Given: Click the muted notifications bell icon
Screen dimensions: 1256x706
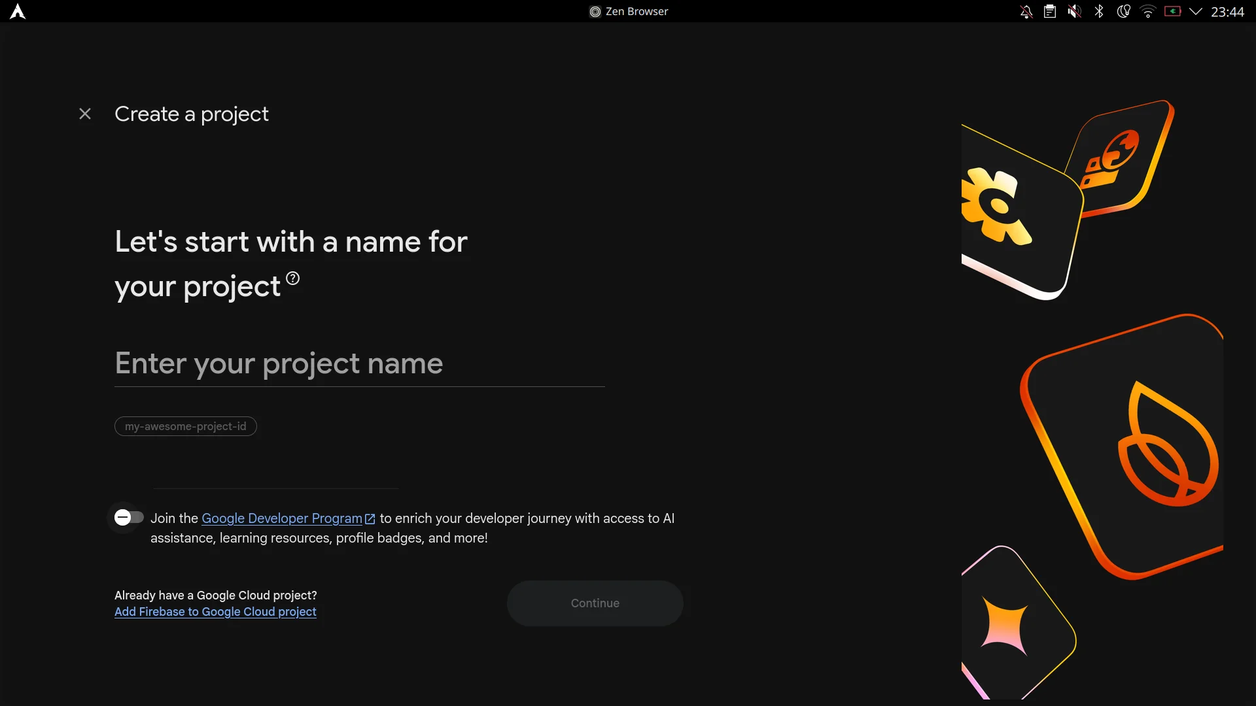Looking at the screenshot, I should pyautogui.click(x=1026, y=11).
